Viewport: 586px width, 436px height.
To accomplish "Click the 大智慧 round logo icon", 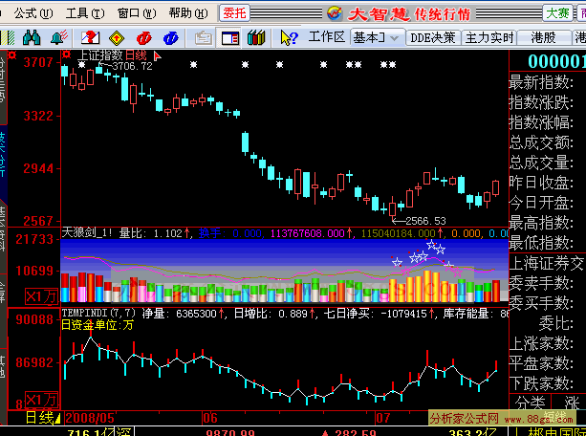I will coord(335,13).
